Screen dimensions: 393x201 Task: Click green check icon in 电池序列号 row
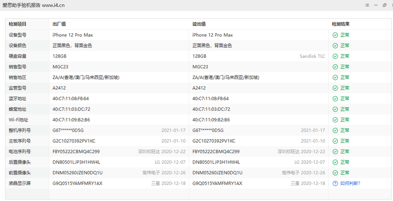(335, 152)
